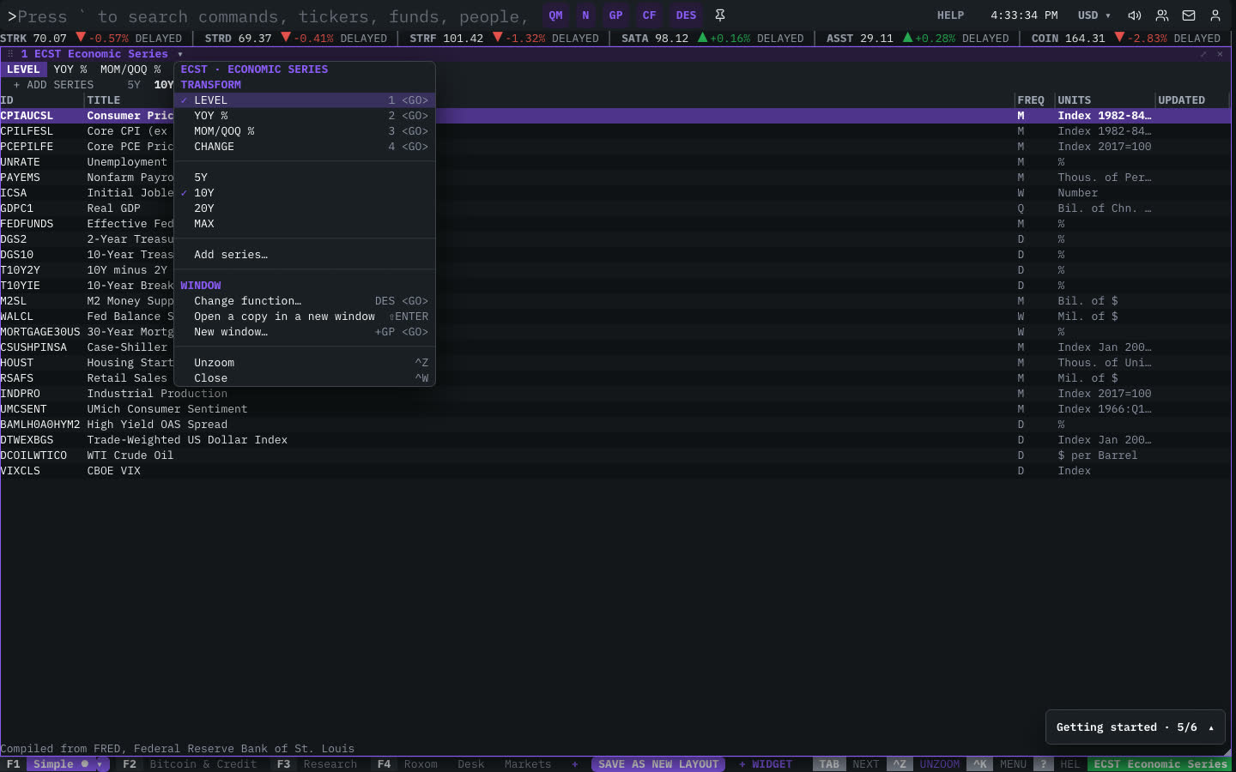The width and height of the screenshot is (1236, 772).
Task: Click the DES shortcut chip
Action: coord(687,15)
